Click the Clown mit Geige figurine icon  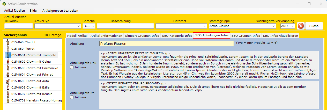[x=8, y=62]
